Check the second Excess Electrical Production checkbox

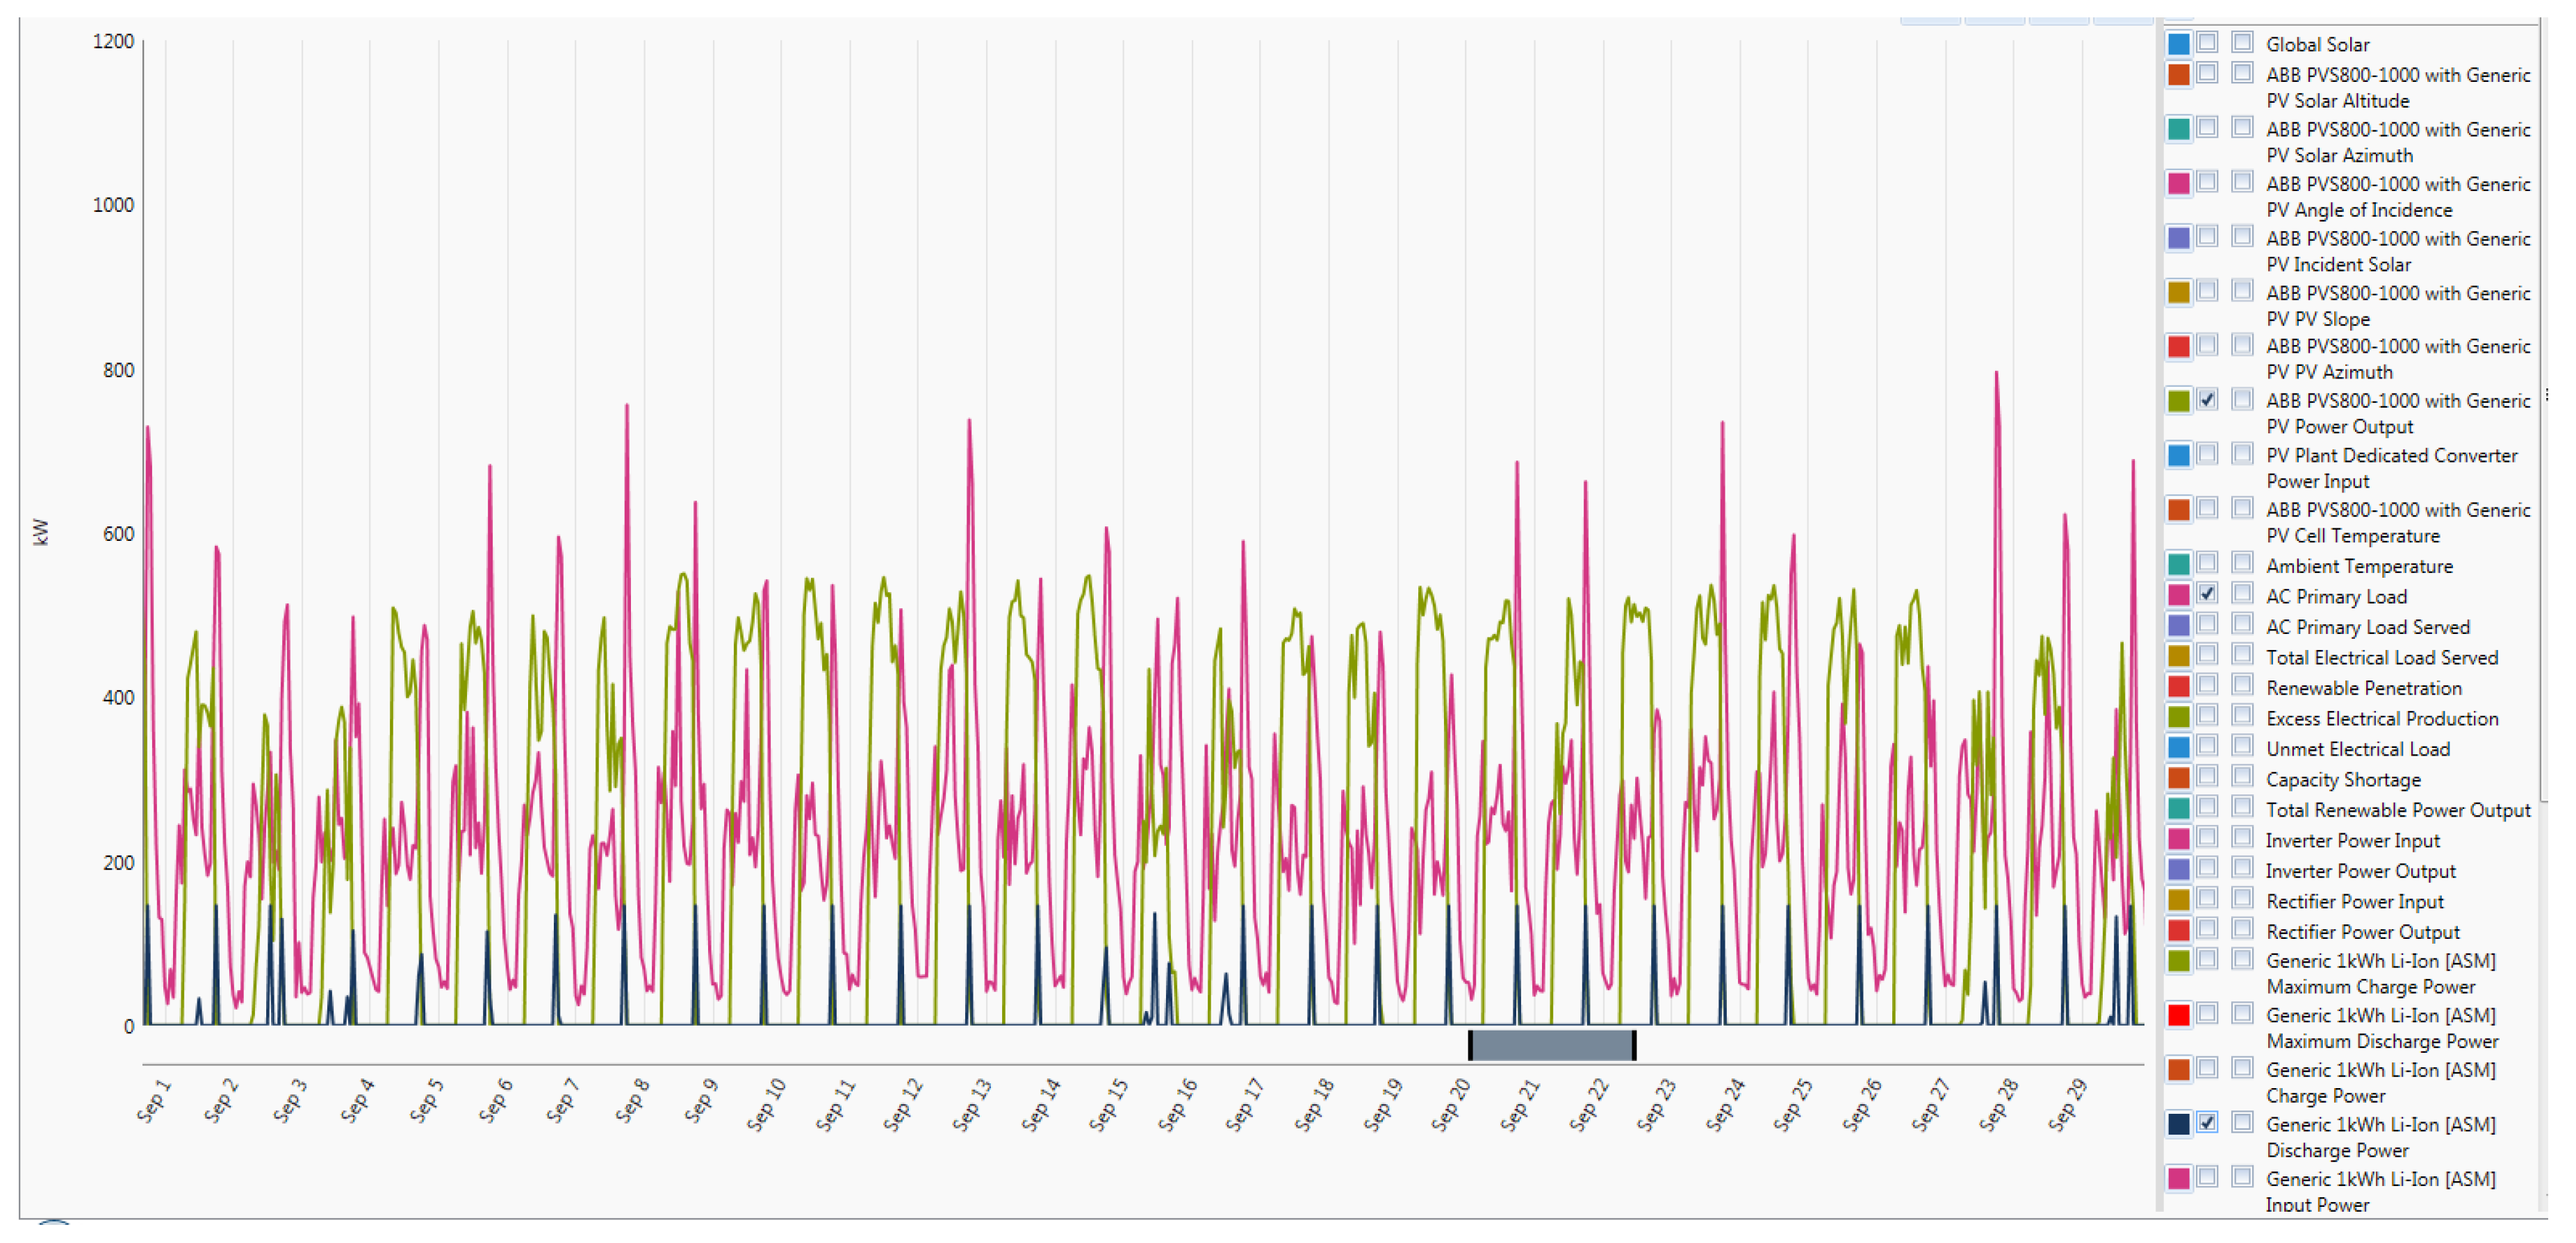click(2242, 715)
